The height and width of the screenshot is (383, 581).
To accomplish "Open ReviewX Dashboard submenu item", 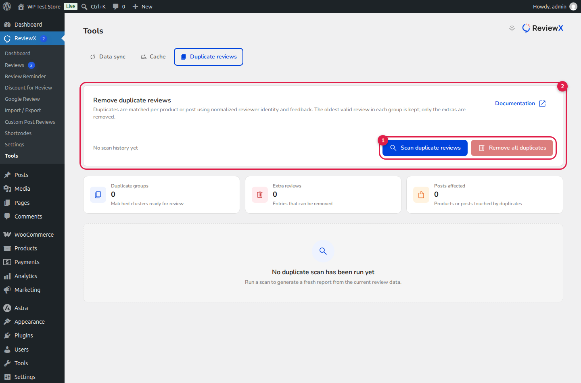I will pyautogui.click(x=17, y=53).
